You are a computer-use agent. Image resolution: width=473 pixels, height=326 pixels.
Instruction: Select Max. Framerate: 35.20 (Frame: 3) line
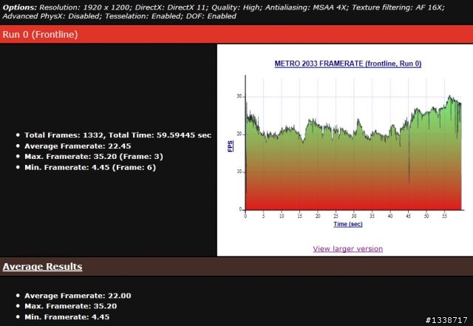coord(94,157)
